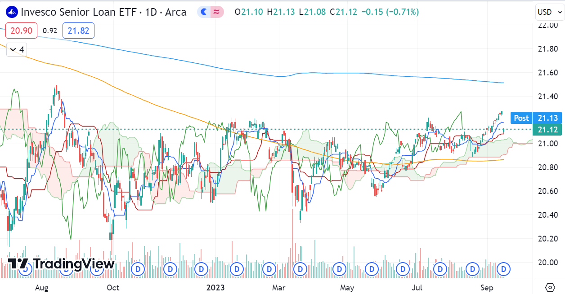Viewport: 565px width, 294px height.
Task: Click the Aug label on time axis
Action: 41,287
